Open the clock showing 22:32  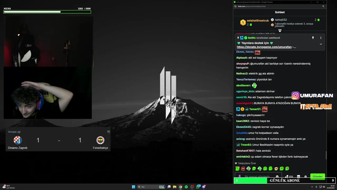(x=331, y=187)
